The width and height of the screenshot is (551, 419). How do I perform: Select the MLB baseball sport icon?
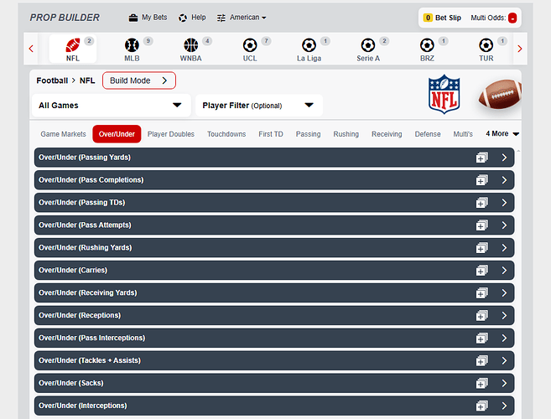pos(132,45)
